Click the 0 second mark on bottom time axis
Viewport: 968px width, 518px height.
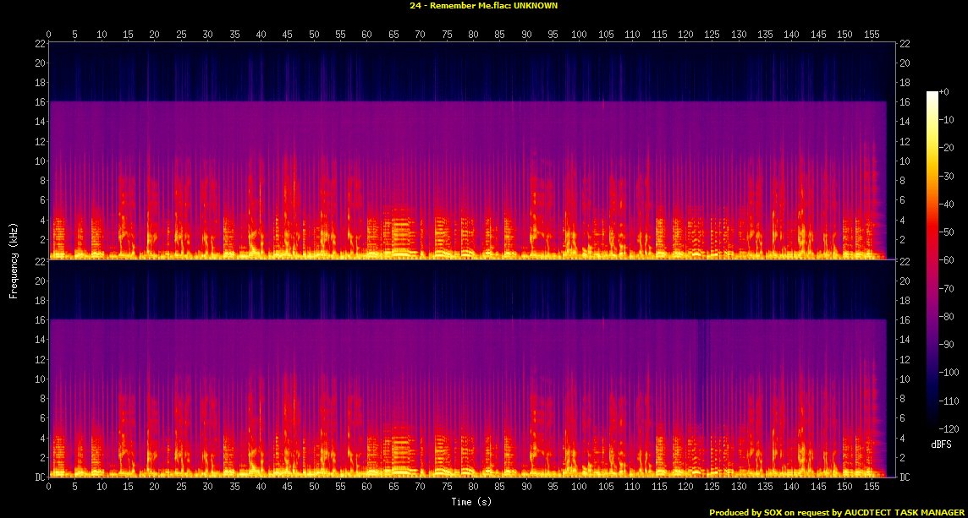click(49, 488)
